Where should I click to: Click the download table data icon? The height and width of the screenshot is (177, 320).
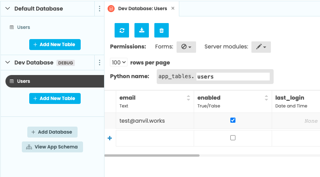(141, 30)
